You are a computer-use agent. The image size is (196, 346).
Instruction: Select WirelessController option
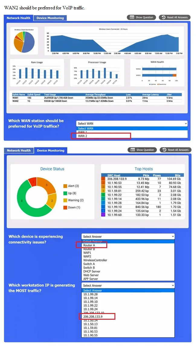128,260
